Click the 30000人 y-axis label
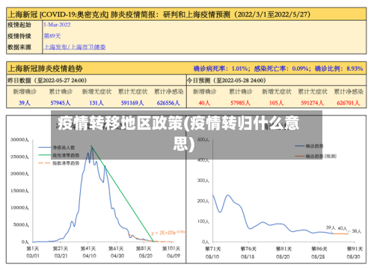Screen dimensions: 374x270 point(19,139)
